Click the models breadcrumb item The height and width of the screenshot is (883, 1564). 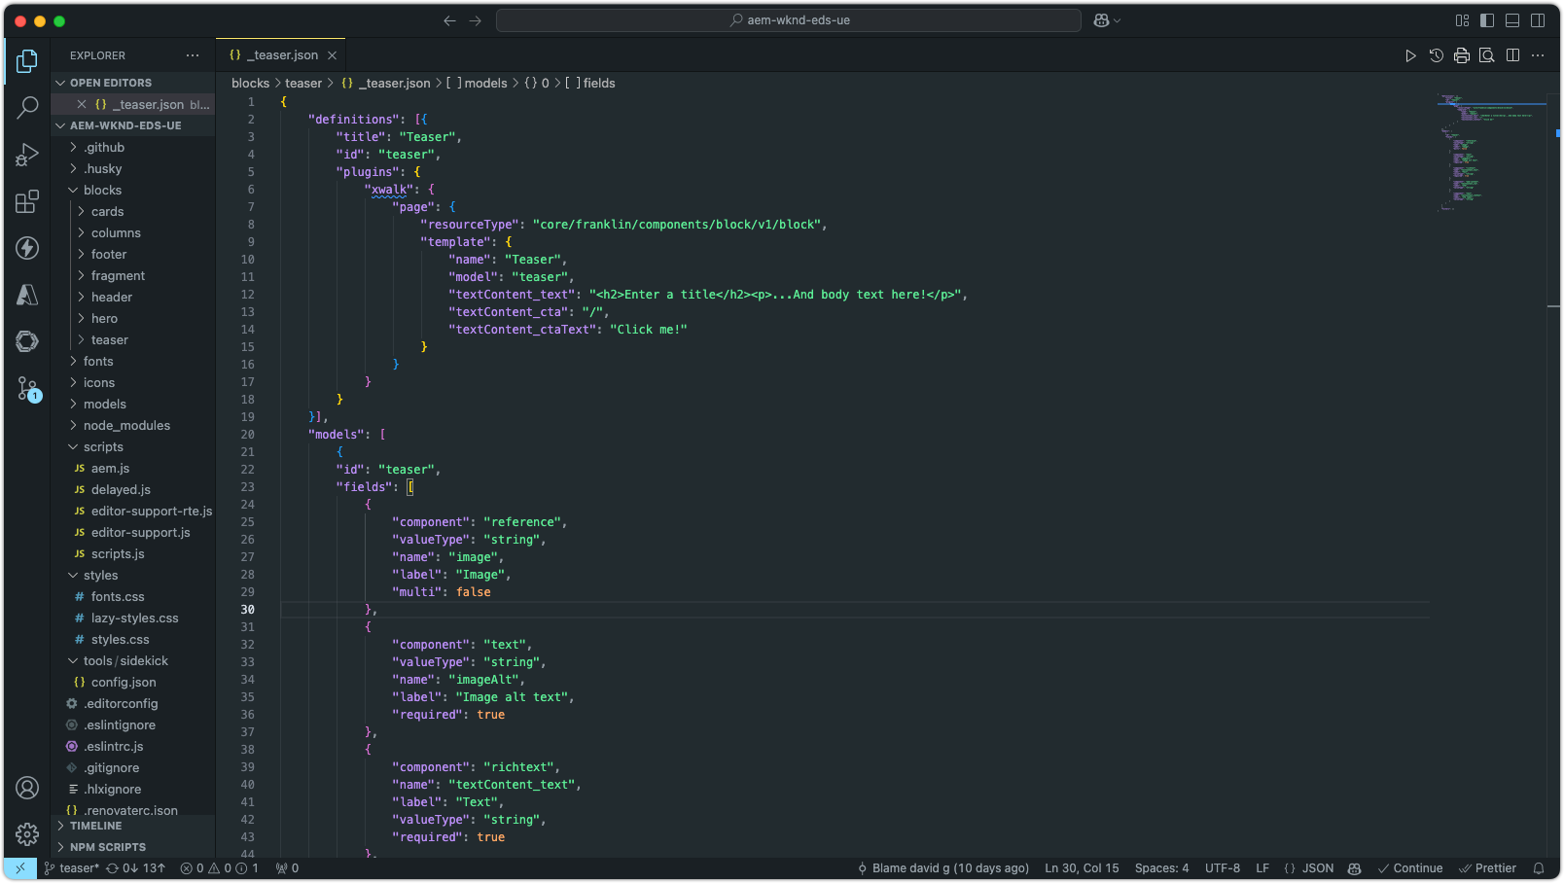[484, 84]
